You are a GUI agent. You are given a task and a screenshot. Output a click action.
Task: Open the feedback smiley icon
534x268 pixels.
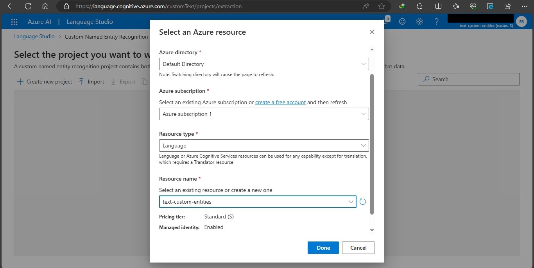pyautogui.click(x=402, y=22)
